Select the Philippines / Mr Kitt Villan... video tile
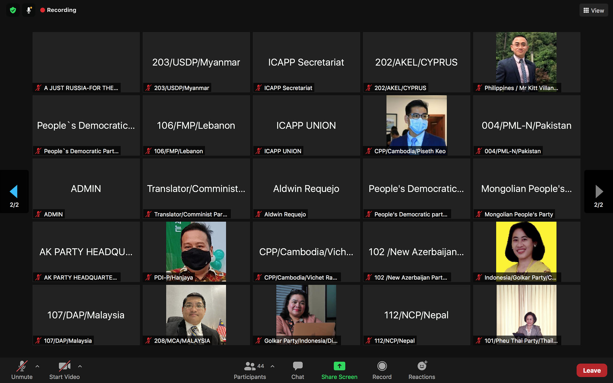The height and width of the screenshot is (383, 613). point(527,62)
